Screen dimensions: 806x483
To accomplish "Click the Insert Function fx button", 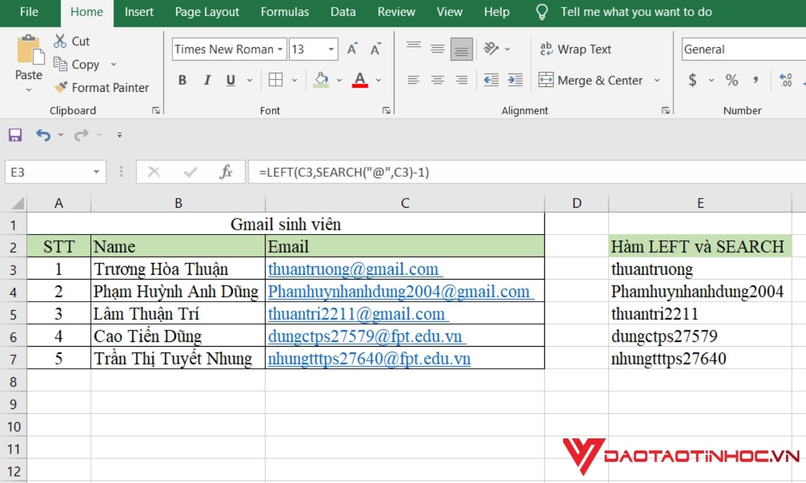I will pos(226,172).
